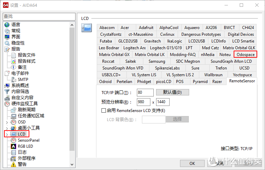
Task: Select the Matrix Orbital GX tab
Action: pyautogui.click(x=114, y=55)
